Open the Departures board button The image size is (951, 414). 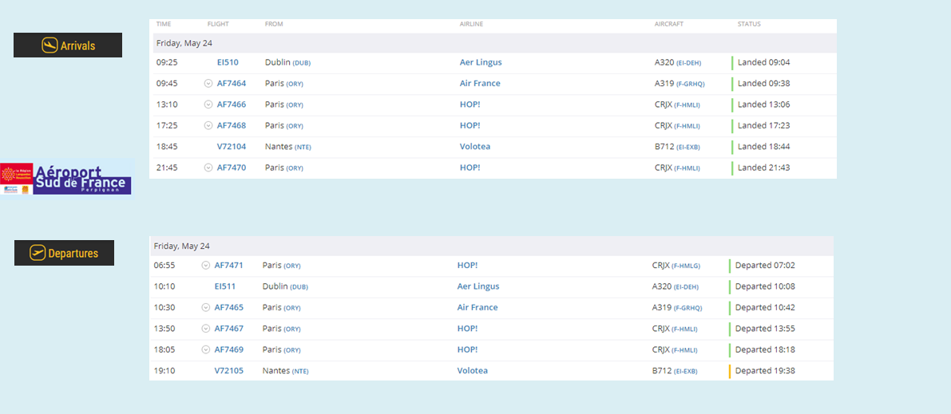65,253
